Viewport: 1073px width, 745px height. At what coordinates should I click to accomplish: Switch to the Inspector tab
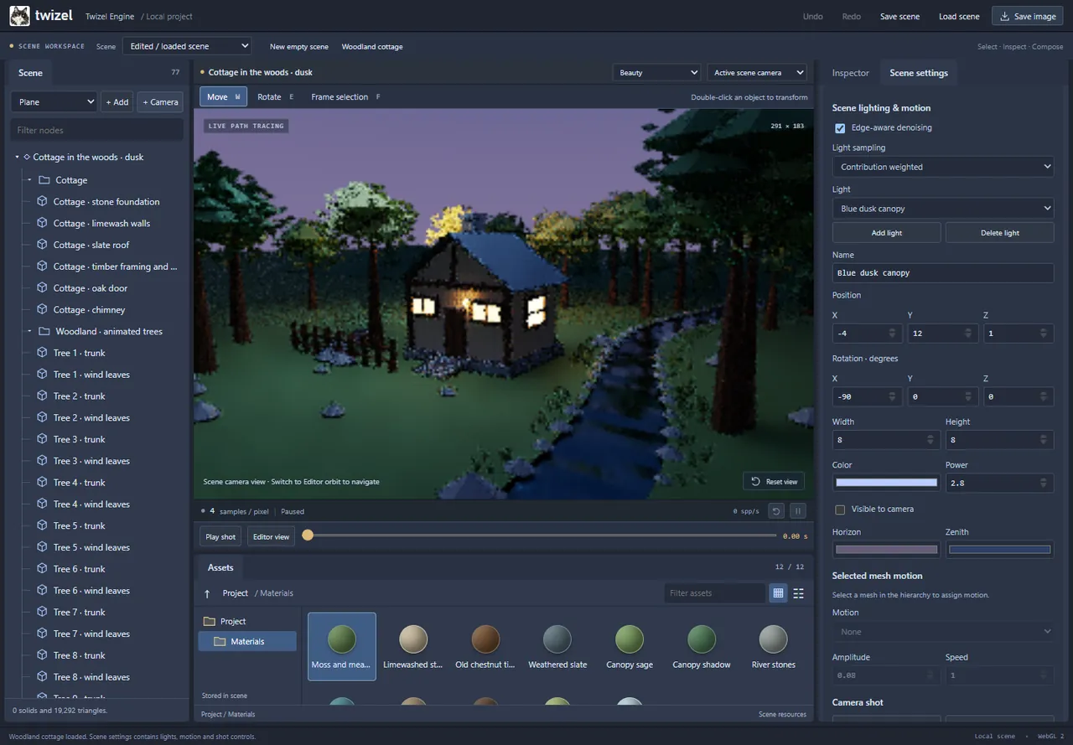850,73
